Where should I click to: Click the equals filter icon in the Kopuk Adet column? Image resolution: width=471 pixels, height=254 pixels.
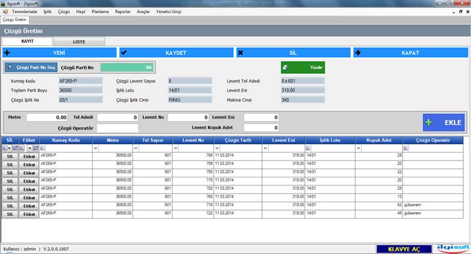(359, 148)
